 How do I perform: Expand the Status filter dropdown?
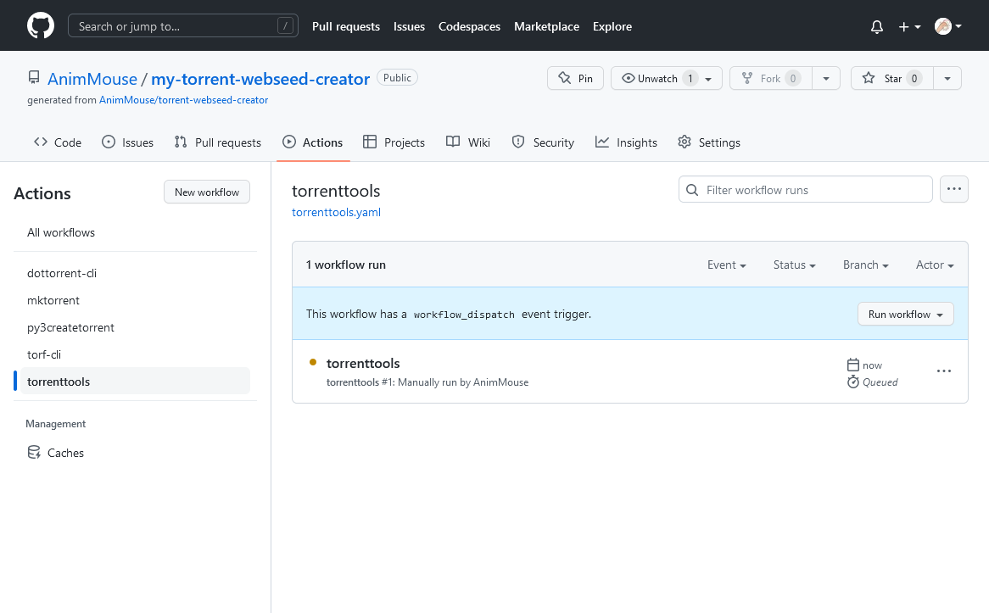point(795,265)
